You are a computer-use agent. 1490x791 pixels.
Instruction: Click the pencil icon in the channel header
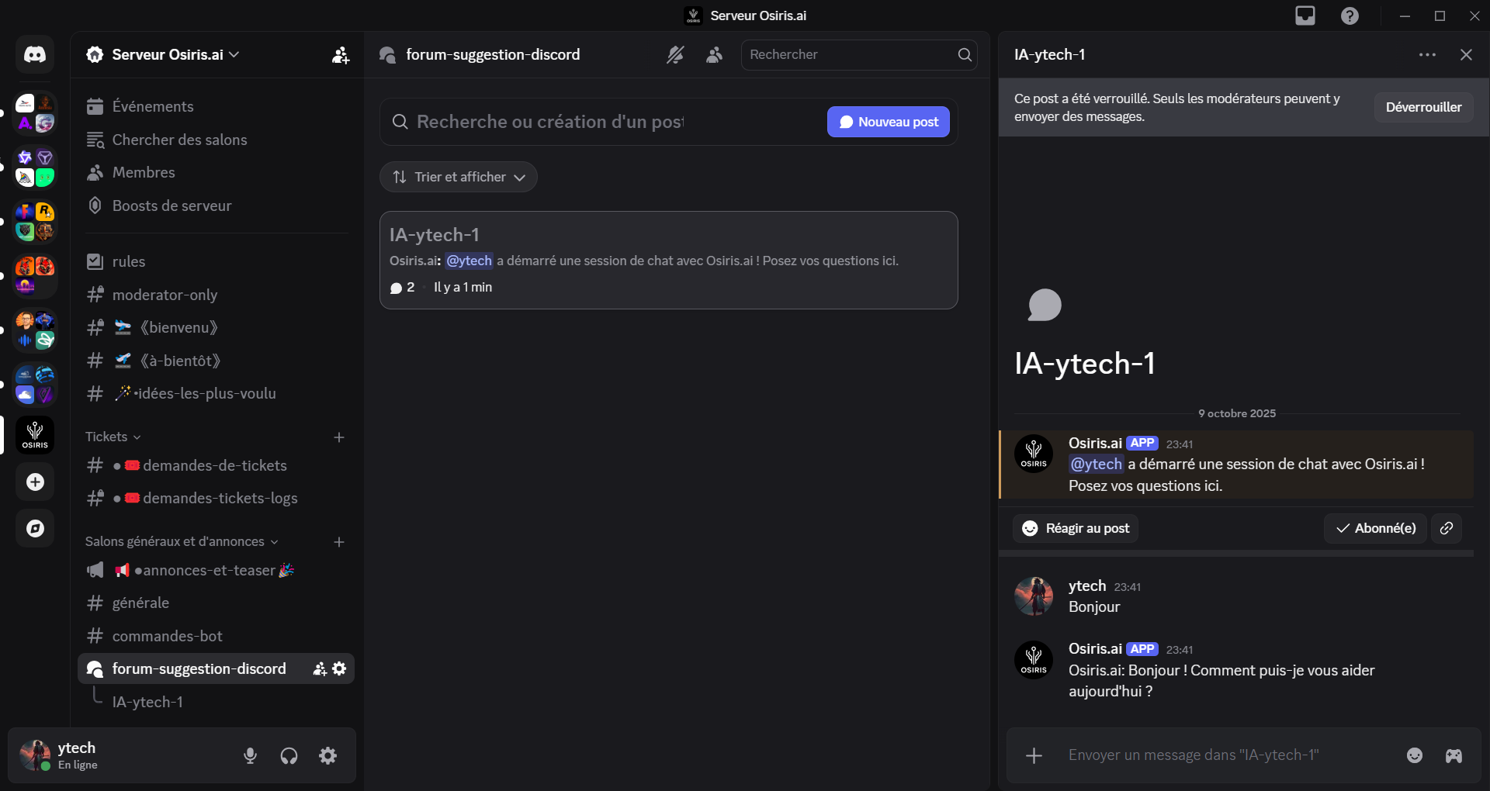point(675,54)
